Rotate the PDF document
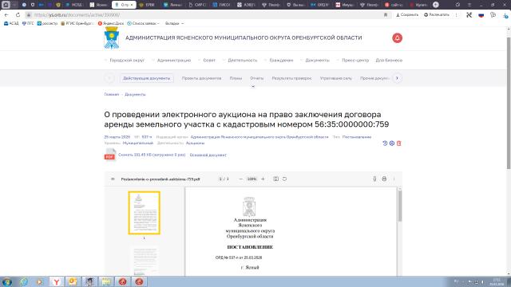 [284, 179]
